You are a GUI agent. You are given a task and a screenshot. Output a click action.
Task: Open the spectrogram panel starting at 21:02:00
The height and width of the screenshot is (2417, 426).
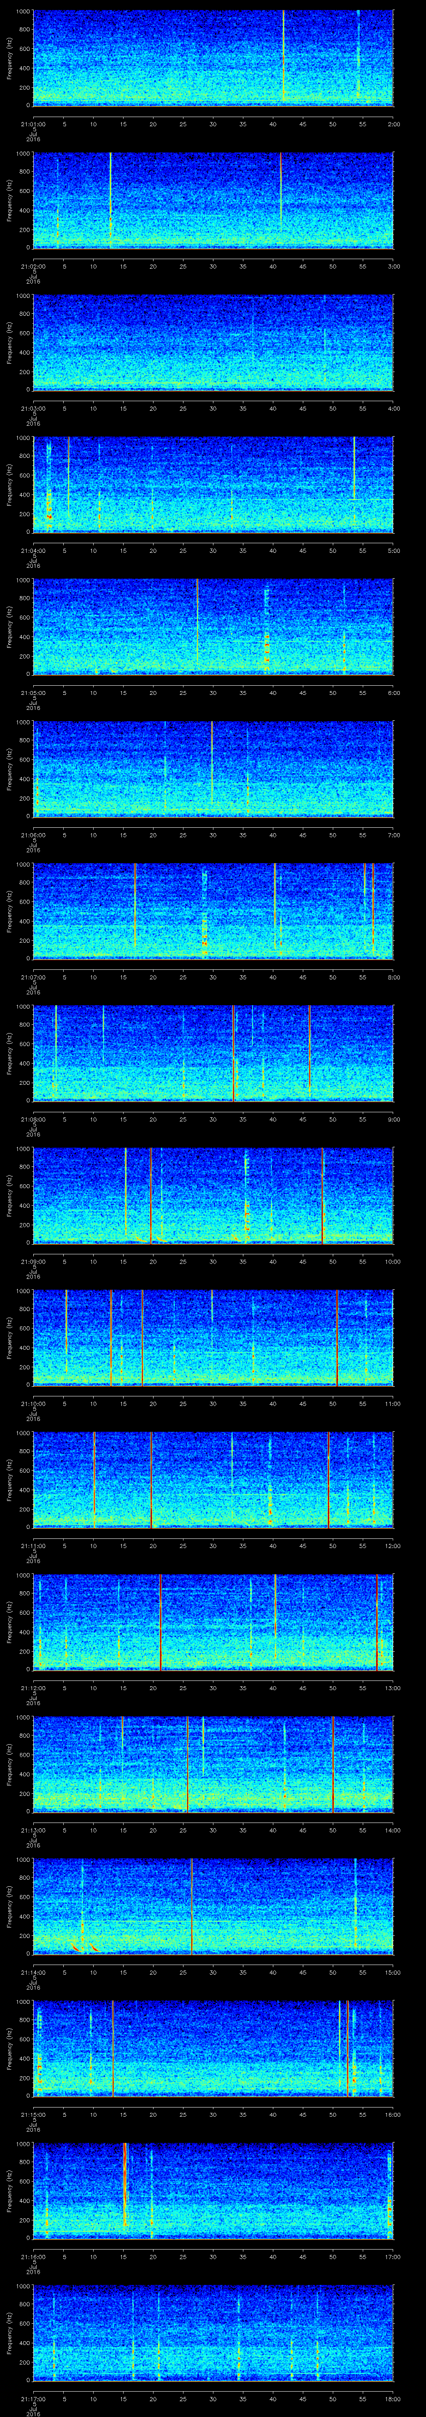point(213,200)
